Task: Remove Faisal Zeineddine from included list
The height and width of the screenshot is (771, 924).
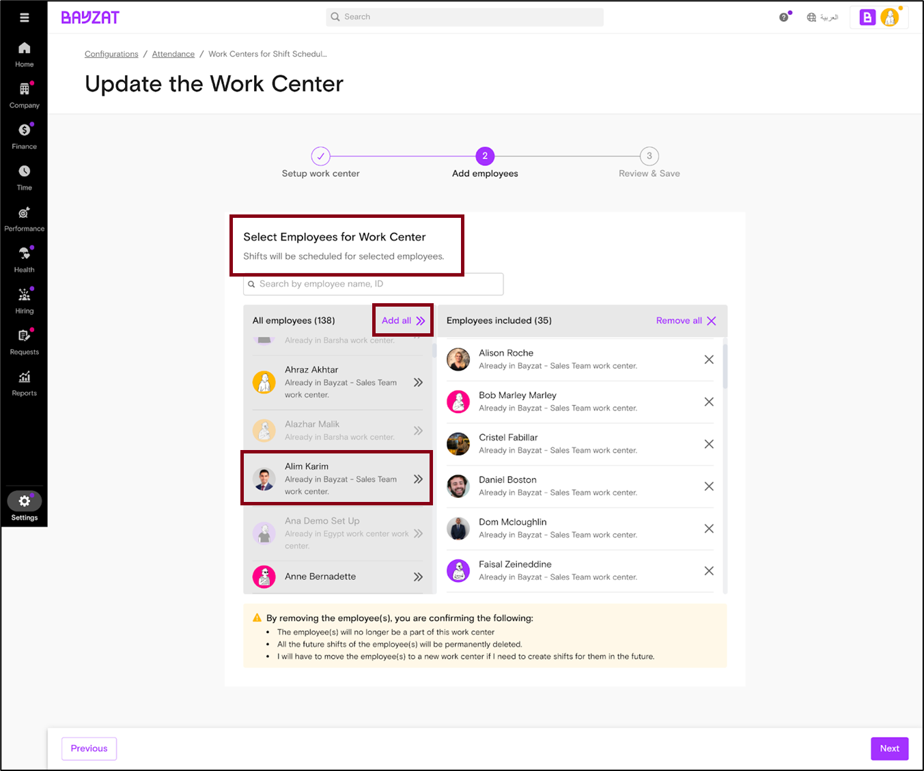Action: (709, 571)
